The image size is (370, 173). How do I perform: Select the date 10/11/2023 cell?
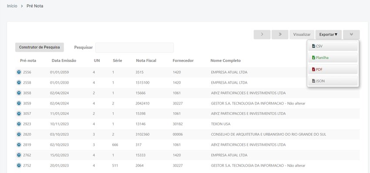click(x=60, y=124)
